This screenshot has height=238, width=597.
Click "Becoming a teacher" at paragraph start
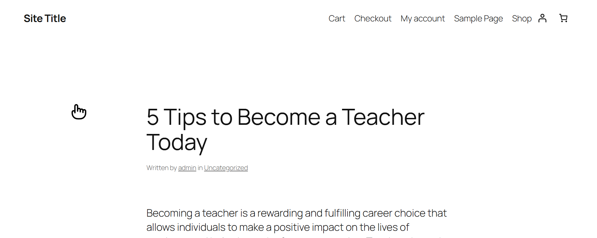pyautogui.click(x=192, y=213)
